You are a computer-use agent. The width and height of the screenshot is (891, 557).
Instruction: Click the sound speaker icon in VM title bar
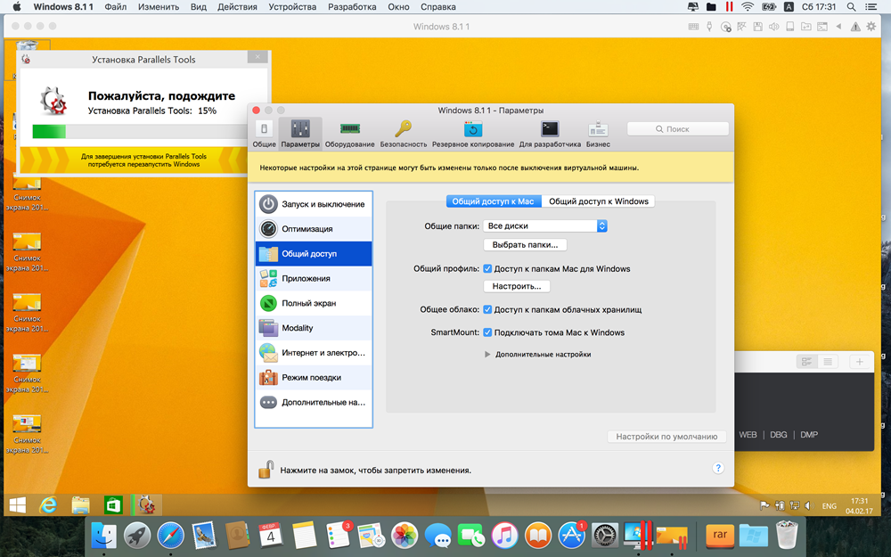(773, 27)
